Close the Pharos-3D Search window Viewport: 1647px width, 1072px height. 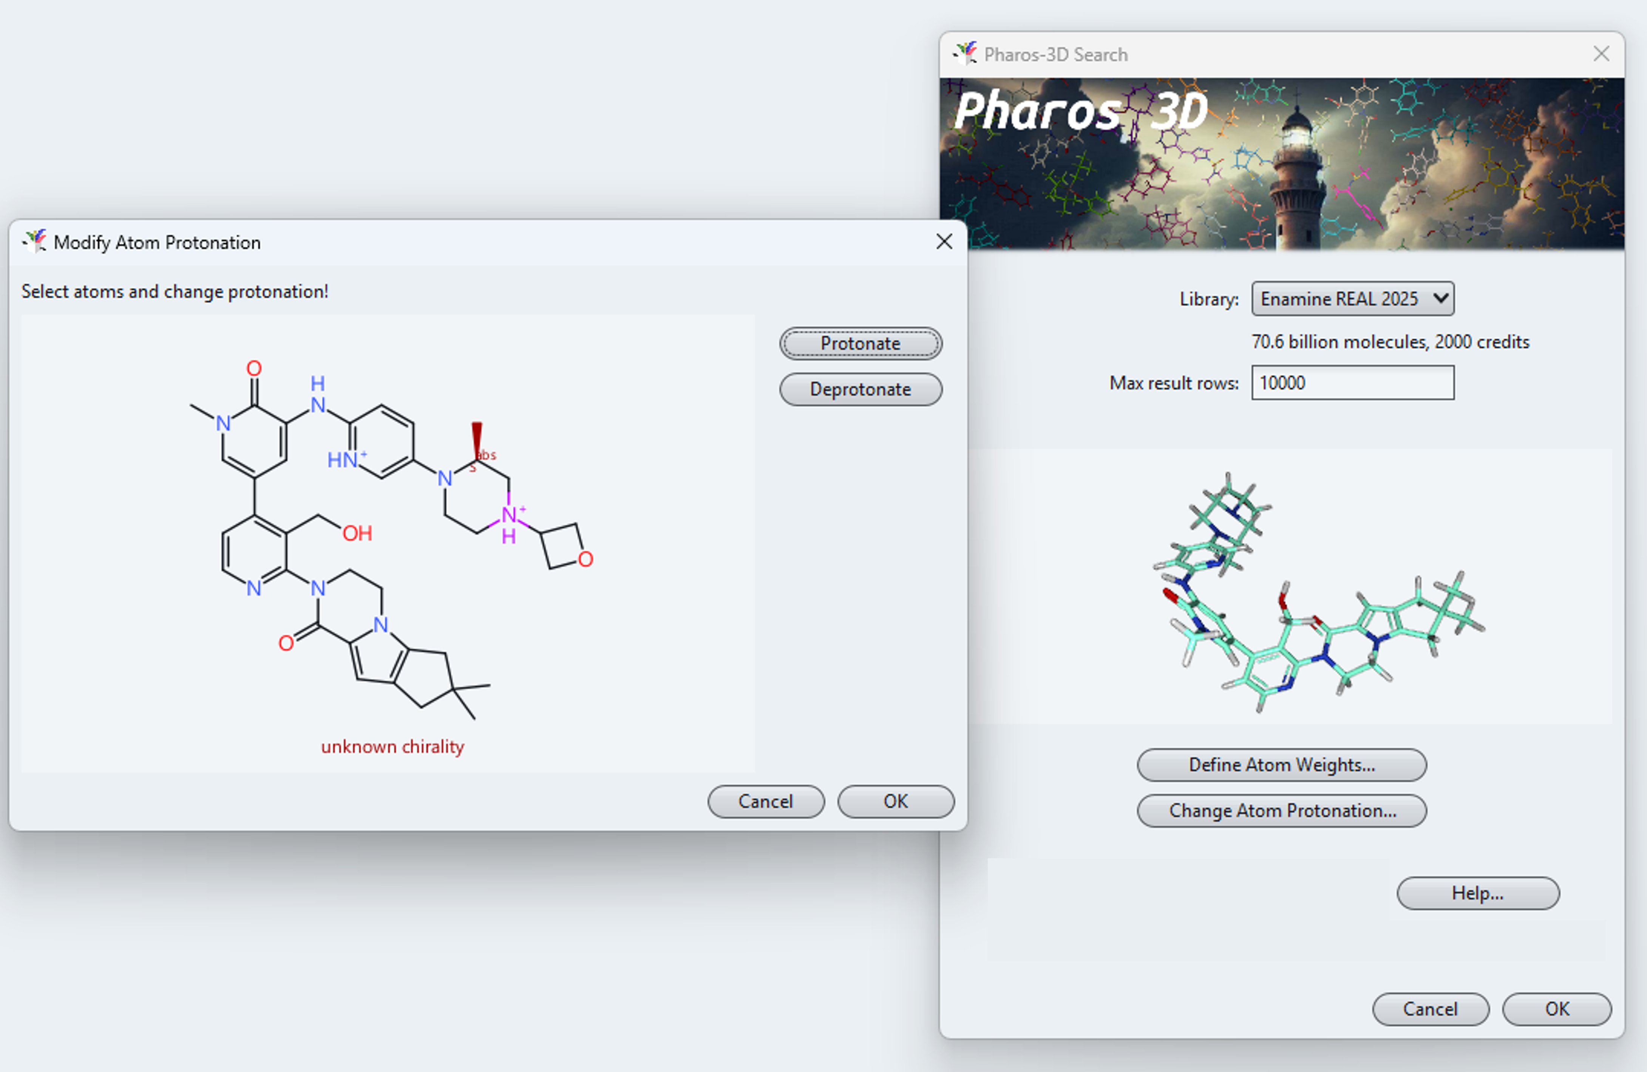tap(1601, 54)
